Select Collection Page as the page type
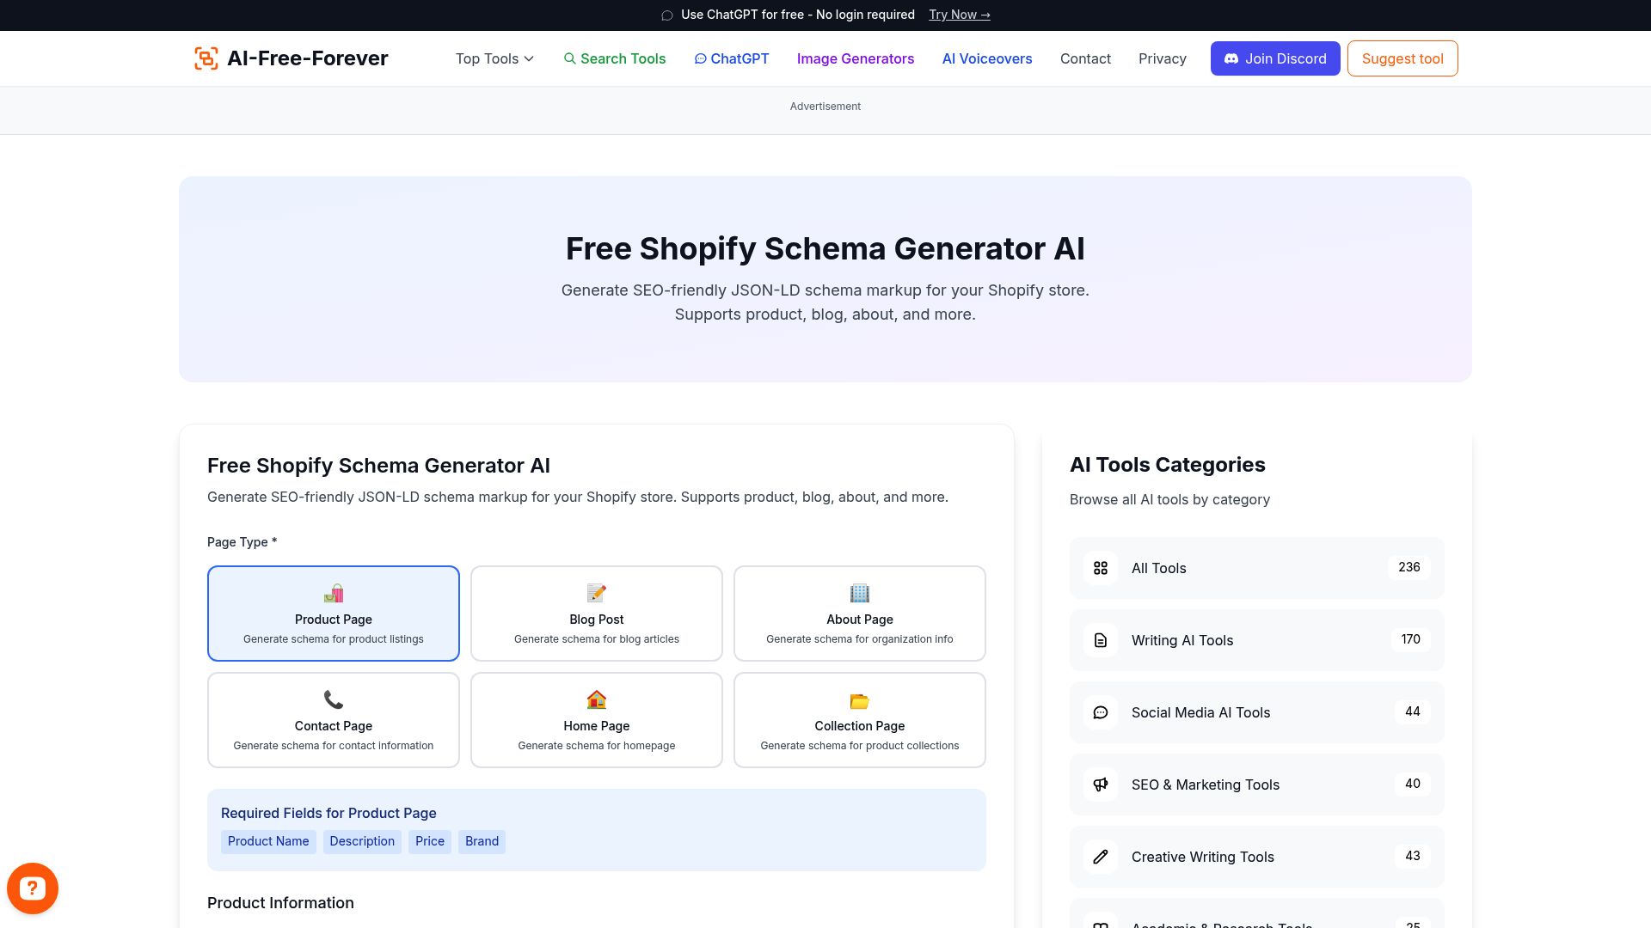 click(859, 719)
